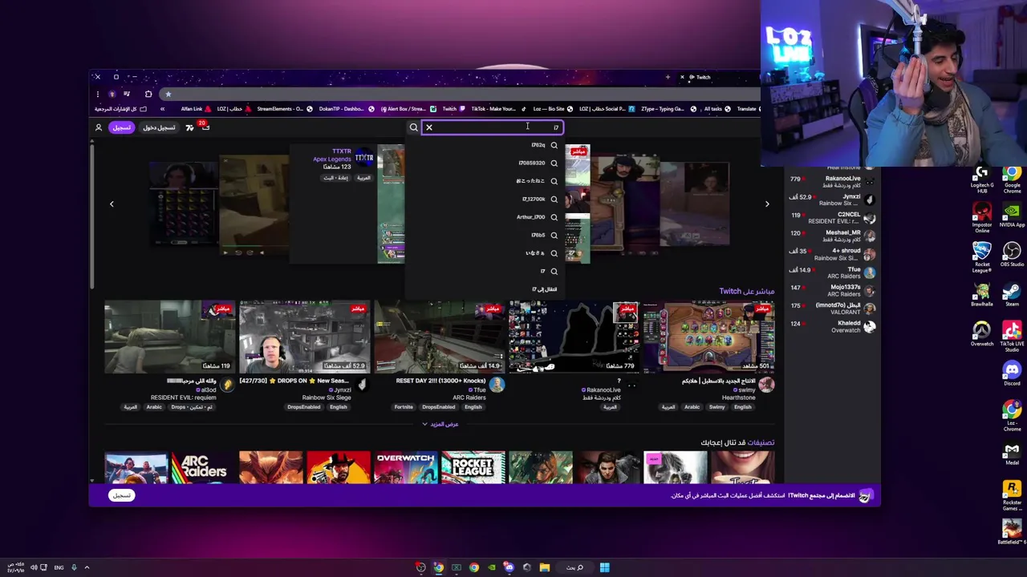Expand hidden bookmarks with double chevron
The width and height of the screenshot is (1027, 577).
[162, 109]
